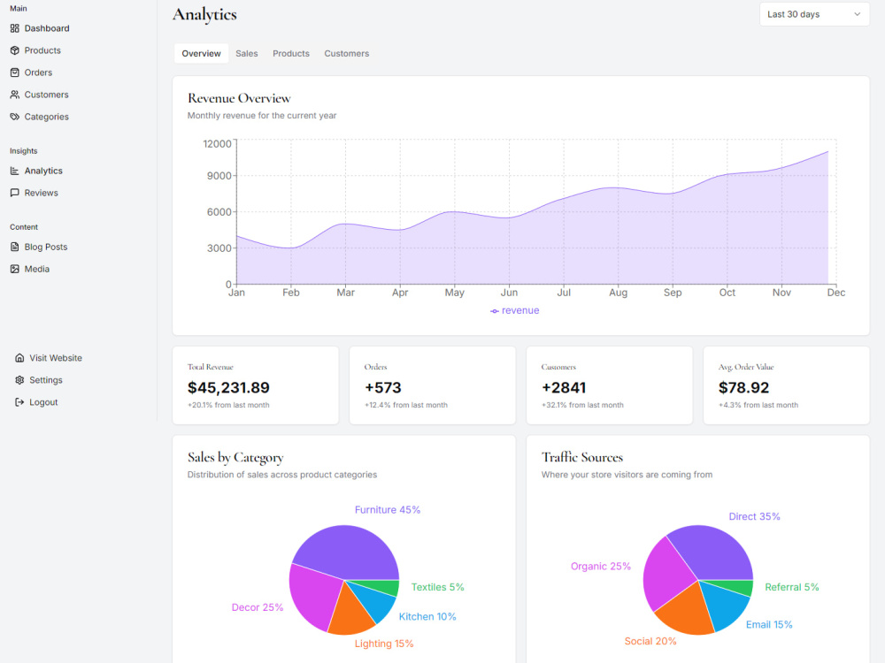
Task: Click the 'Lighting 15%' label
Action: [x=384, y=644]
